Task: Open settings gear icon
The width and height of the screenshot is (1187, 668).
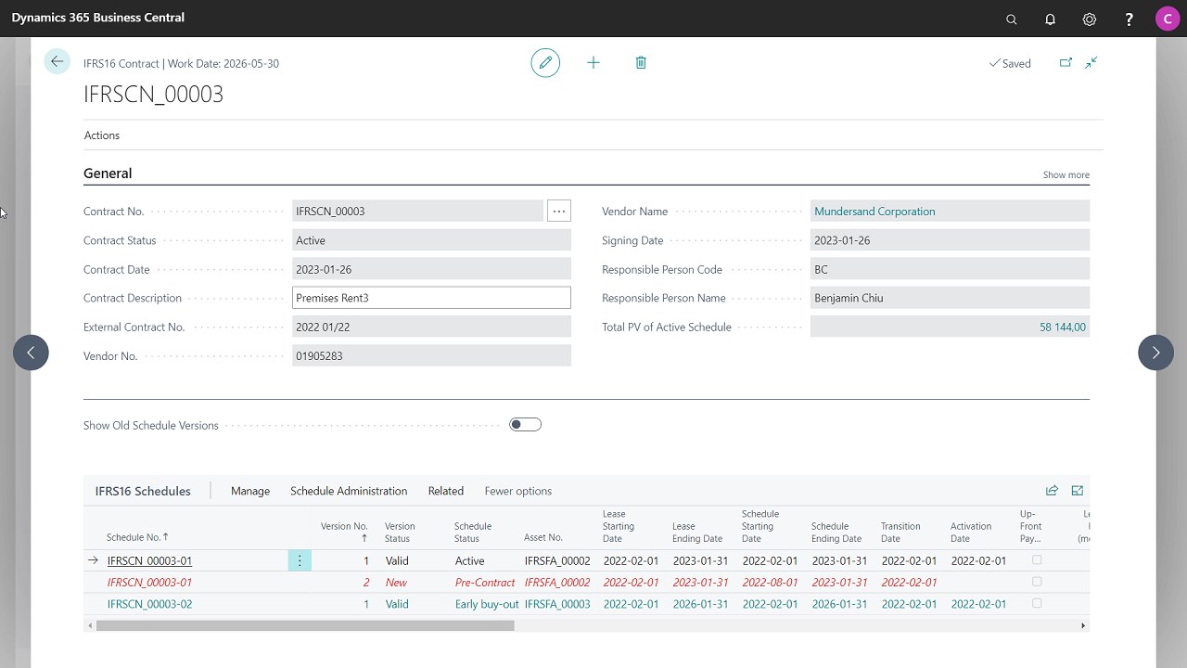Action: 1090,19
